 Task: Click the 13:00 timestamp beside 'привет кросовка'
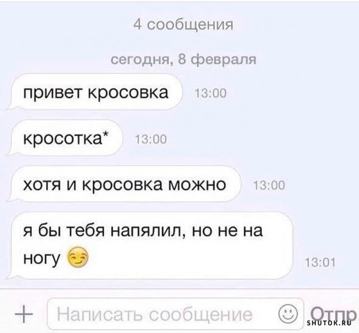tap(210, 94)
